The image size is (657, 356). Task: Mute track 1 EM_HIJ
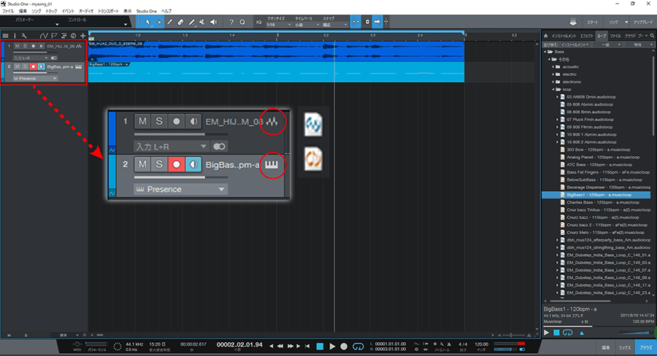(x=18, y=46)
